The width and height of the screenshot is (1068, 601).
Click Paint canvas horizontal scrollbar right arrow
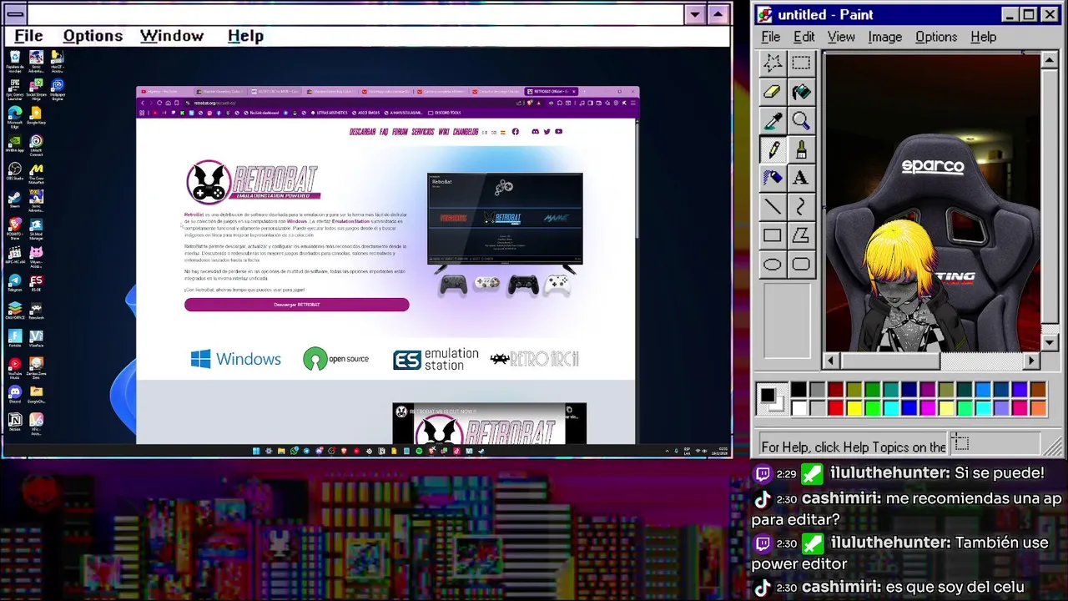click(1032, 361)
